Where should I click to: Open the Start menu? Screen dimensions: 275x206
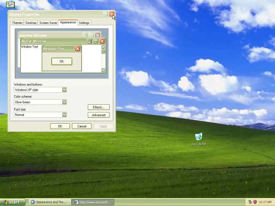13,202
